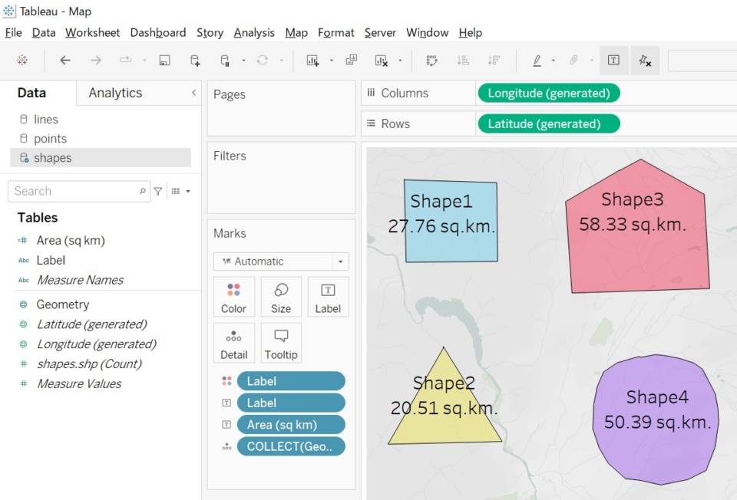The height and width of the screenshot is (500, 737).
Task: Click the COLLECT(Geo.. pill in Marks
Action: [x=291, y=446]
